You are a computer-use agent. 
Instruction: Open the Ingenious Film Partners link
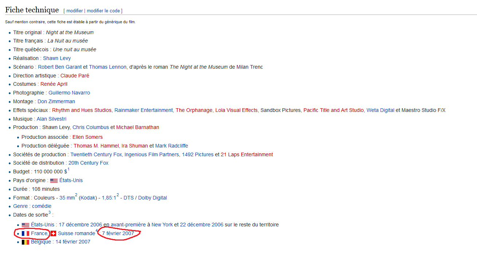pyautogui.click(x=152, y=154)
